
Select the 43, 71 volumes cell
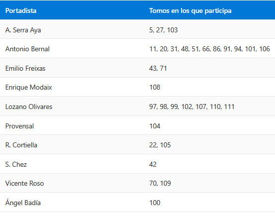click(x=158, y=68)
